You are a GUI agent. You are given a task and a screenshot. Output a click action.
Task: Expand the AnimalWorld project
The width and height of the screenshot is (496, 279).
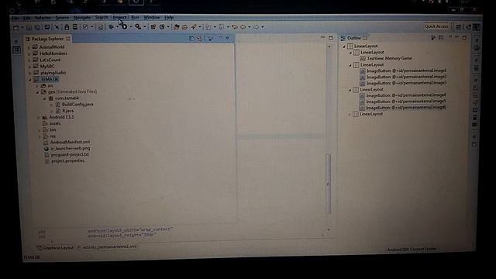pos(29,47)
